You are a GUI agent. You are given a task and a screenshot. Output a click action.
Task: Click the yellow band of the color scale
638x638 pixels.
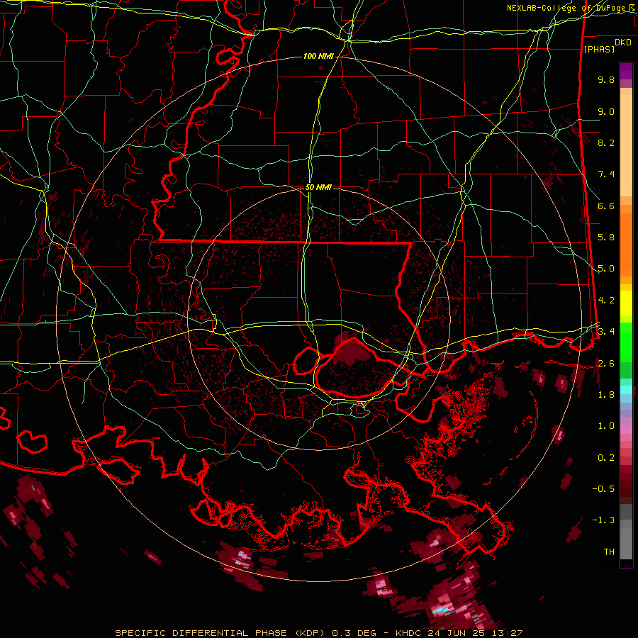coord(626,303)
